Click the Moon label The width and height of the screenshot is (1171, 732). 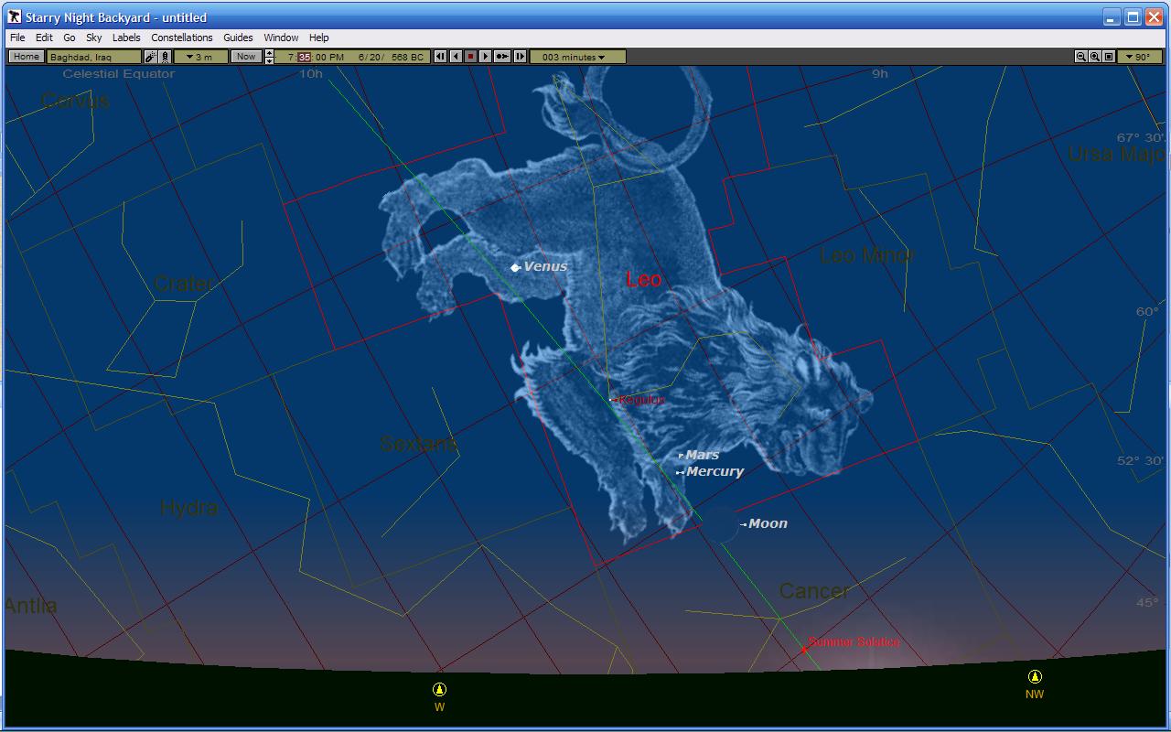pos(768,523)
